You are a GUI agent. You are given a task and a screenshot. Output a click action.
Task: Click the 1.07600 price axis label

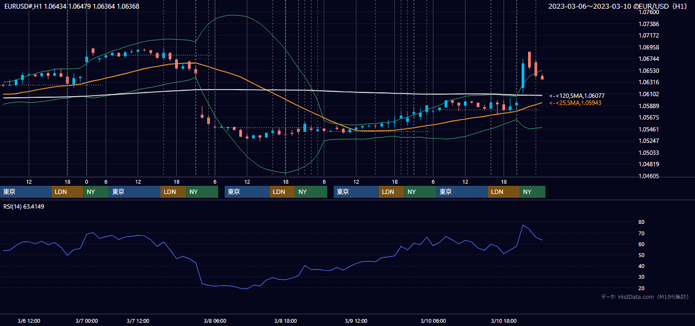pyautogui.click(x=648, y=12)
